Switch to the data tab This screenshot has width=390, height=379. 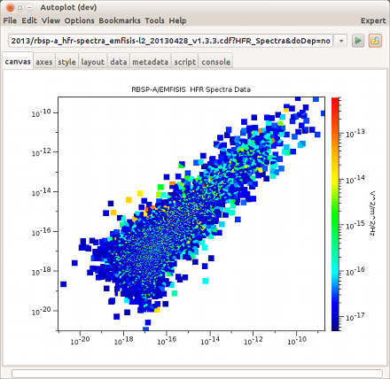[119, 61]
